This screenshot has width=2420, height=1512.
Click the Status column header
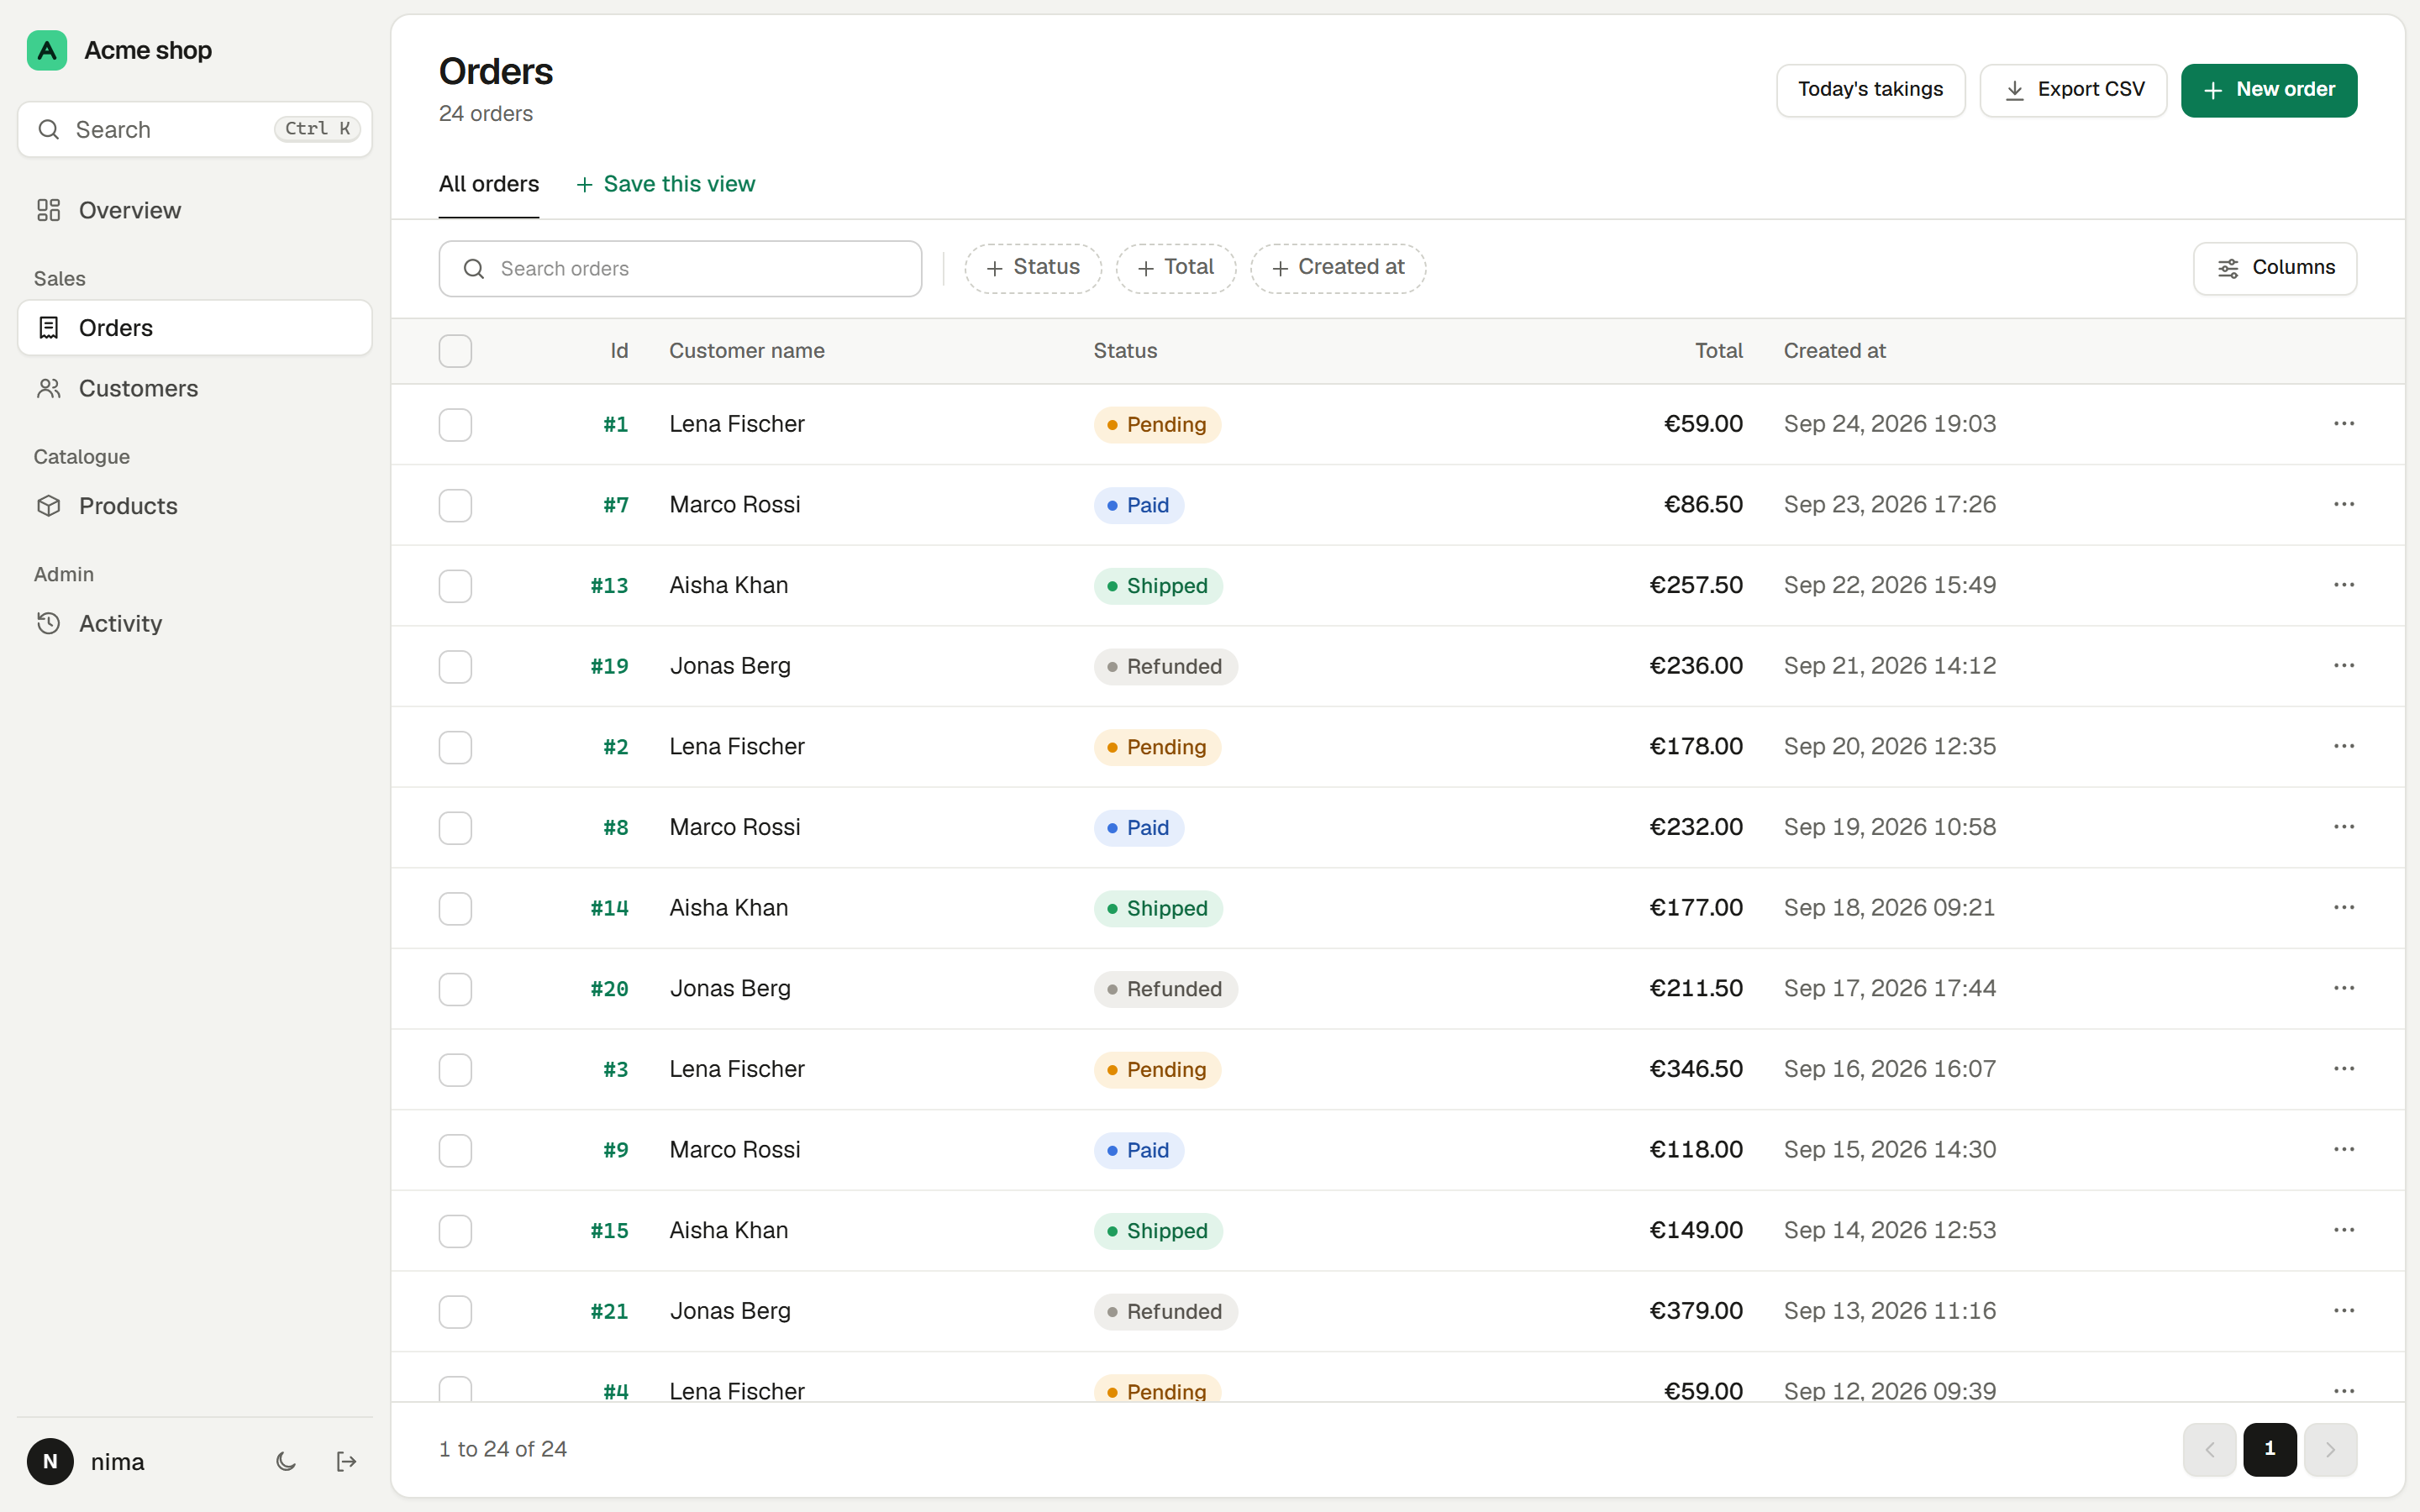(1125, 351)
